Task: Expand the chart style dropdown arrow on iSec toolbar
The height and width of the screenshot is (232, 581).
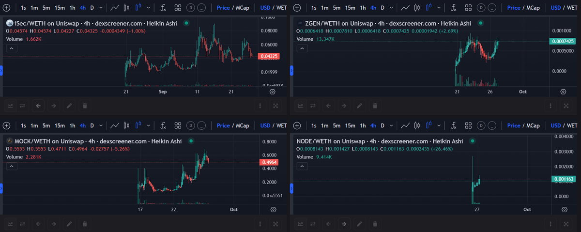Action: (x=149, y=8)
